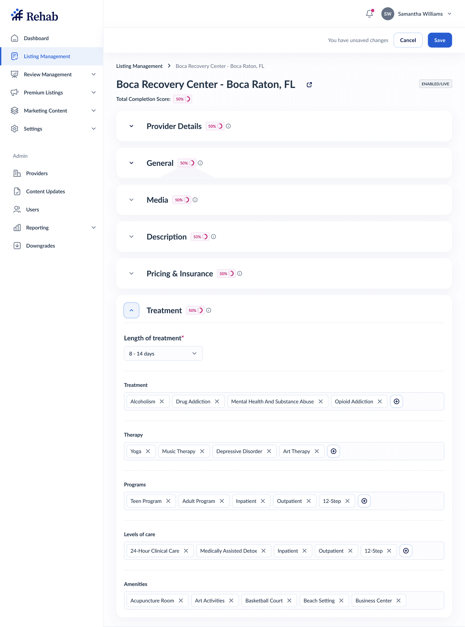The image size is (465, 627).
Task: Click Treatment 50% progress badge
Action: click(x=195, y=310)
